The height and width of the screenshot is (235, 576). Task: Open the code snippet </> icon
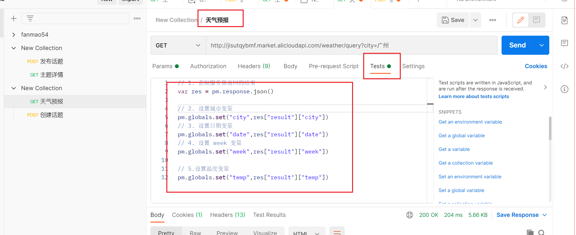[565, 66]
